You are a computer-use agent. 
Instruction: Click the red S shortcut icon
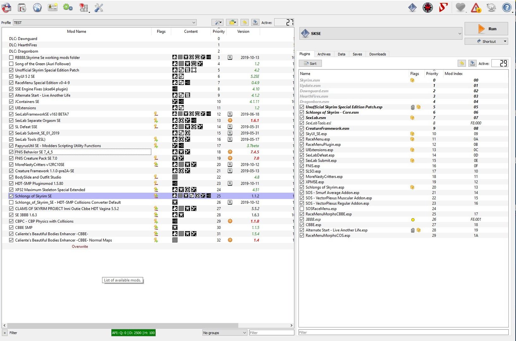click(443, 8)
